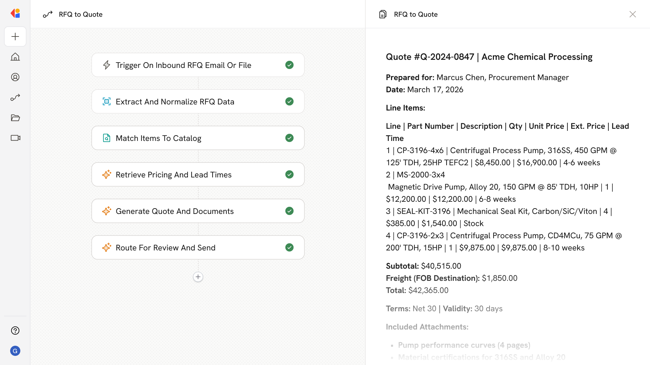Open the folder icon in sidebar
The width and height of the screenshot is (650, 365).
[x=15, y=118]
